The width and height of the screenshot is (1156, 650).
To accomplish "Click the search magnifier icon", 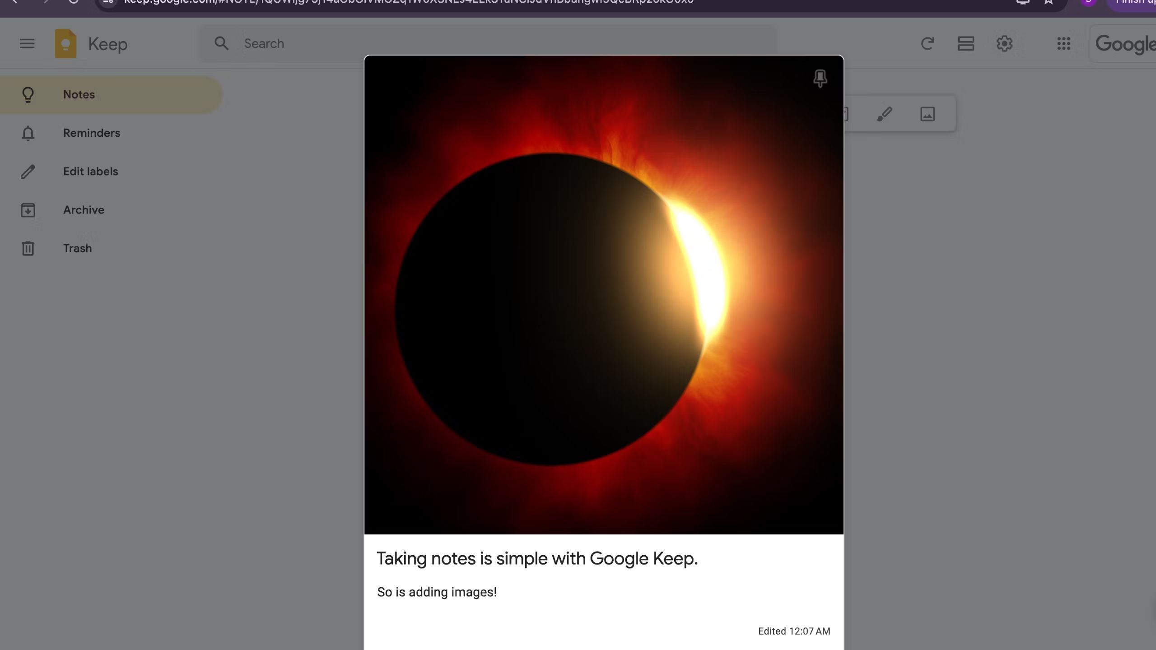I will tap(221, 44).
